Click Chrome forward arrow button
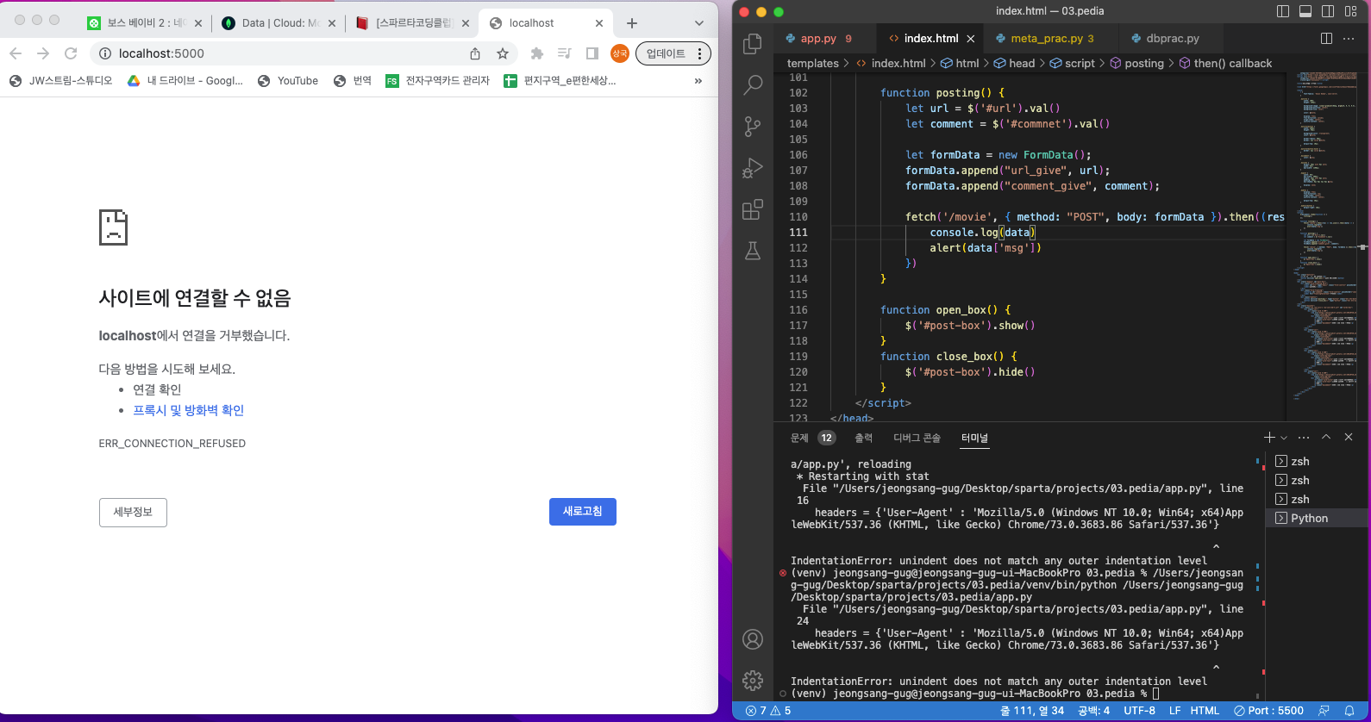 (x=43, y=53)
